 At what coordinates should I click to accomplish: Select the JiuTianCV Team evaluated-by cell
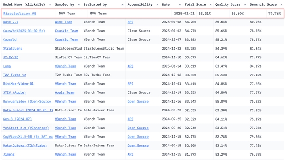coord(97,57)
